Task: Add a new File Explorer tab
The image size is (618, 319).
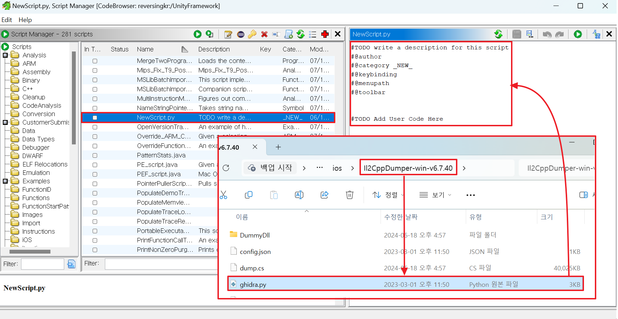Action: click(278, 147)
